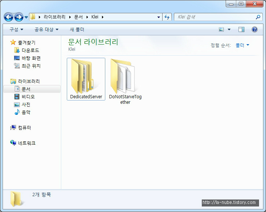266x212 pixels.
Task: Expand arrow after 문서 in address bar
Action: 87,17
